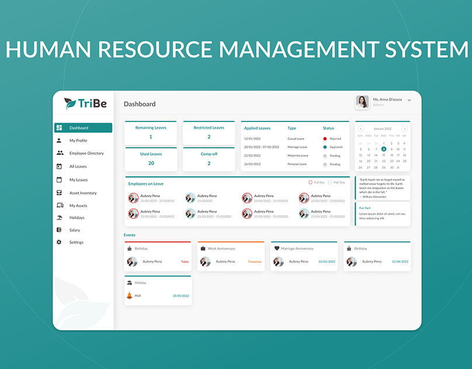The height and width of the screenshot is (369, 472).
Task: Click the Holidays beach umbrella icon
Action: [x=59, y=217]
